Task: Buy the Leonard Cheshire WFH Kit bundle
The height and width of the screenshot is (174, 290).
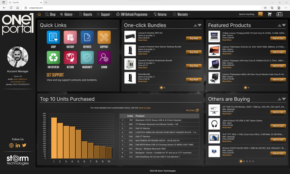Action: [194, 38]
